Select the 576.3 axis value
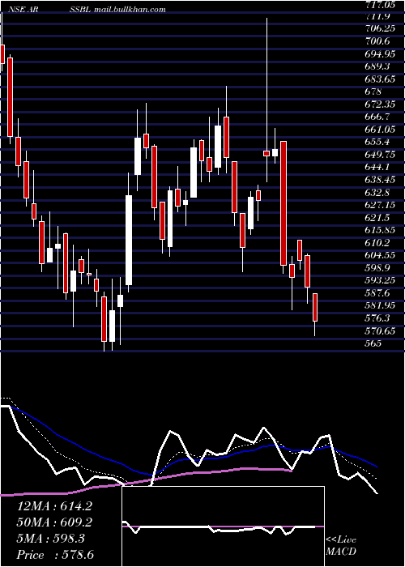The height and width of the screenshot is (567, 405). coord(378,318)
